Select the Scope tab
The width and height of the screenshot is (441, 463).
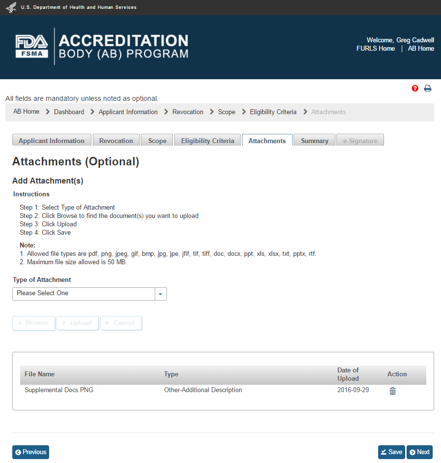click(157, 141)
